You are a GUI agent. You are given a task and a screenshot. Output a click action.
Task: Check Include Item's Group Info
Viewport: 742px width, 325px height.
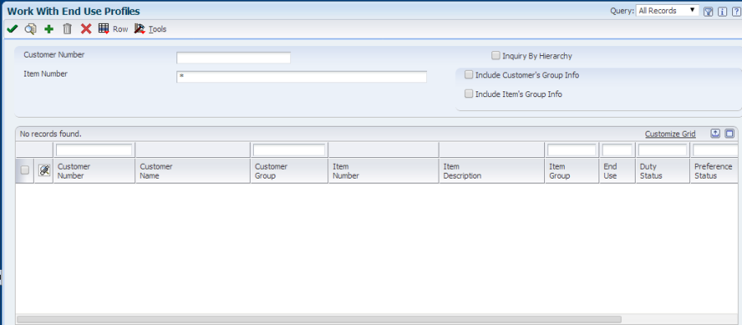468,94
